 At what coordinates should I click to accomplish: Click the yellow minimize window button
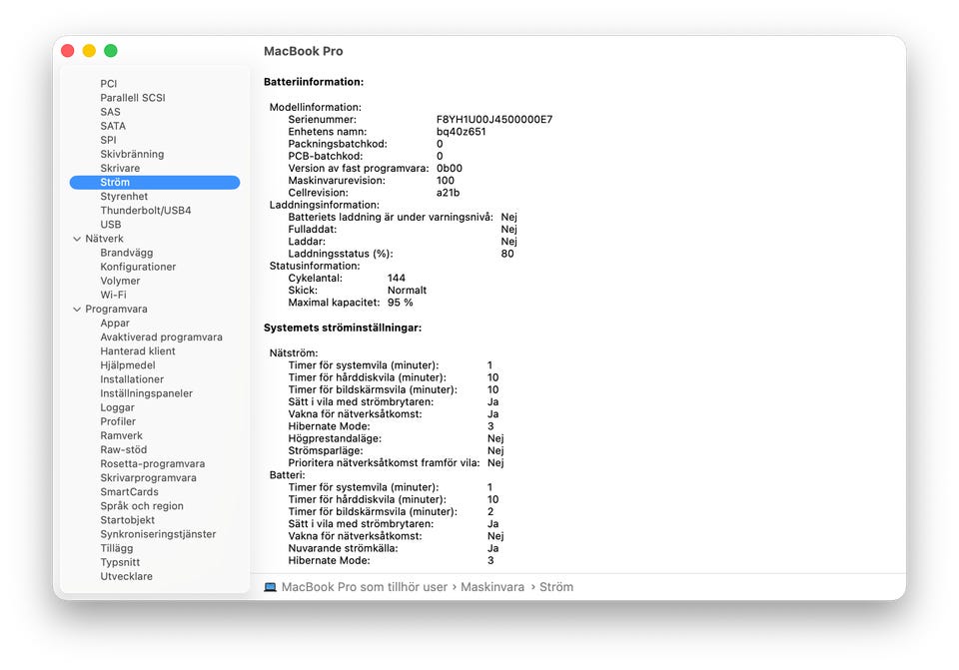89,51
